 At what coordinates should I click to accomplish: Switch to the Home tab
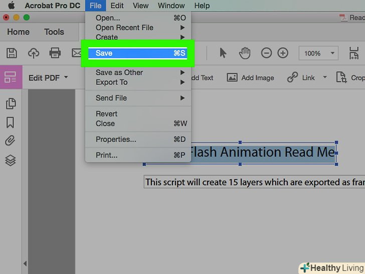18,32
